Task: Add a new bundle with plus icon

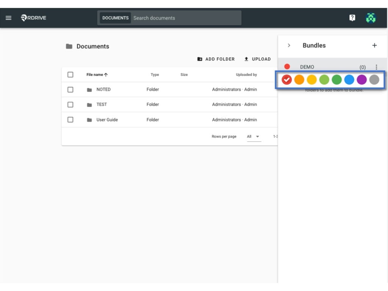Action: [x=374, y=45]
